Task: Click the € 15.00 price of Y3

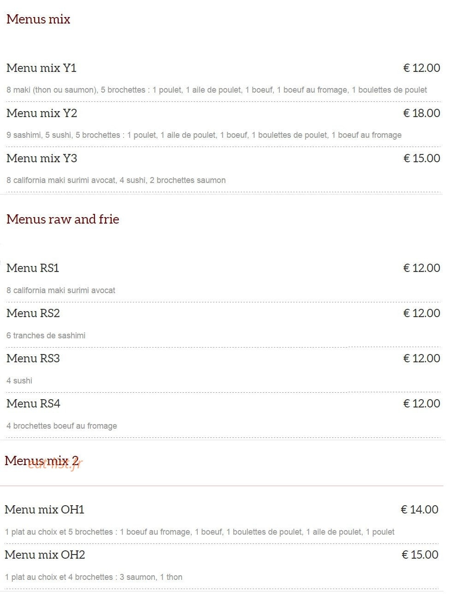Action: point(422,159)
